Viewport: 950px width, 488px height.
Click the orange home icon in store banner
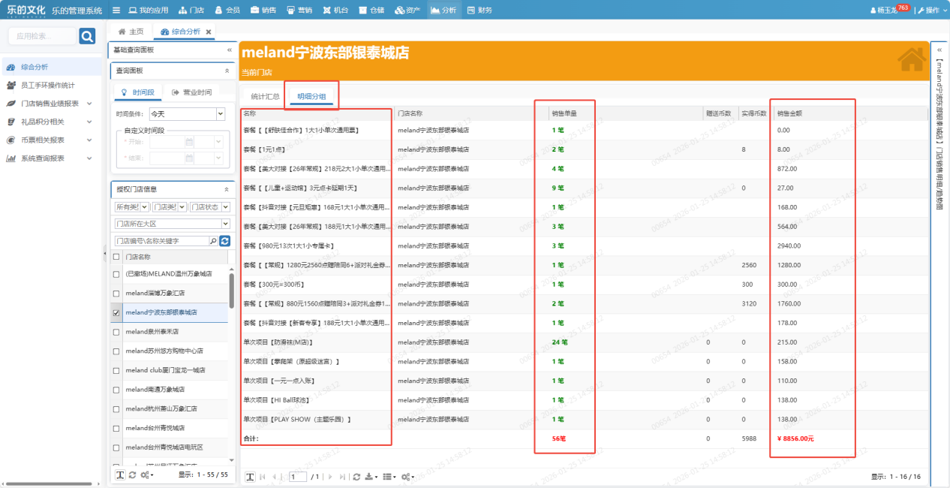(x=911, y=61)
